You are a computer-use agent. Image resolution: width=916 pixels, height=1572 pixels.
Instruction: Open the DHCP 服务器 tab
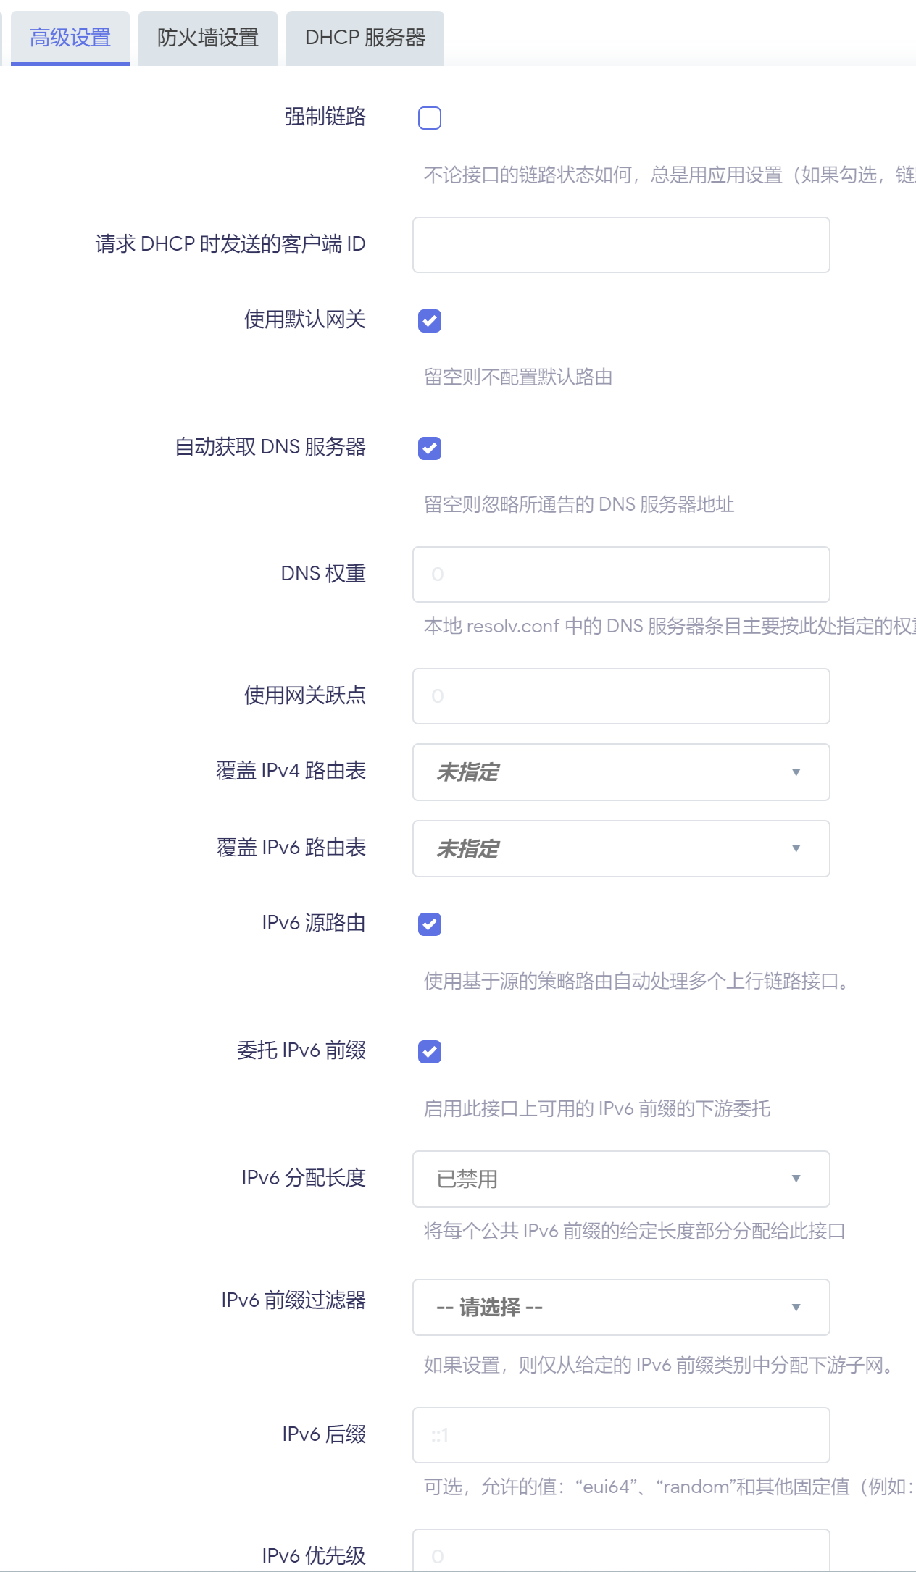tap(365, 38)
